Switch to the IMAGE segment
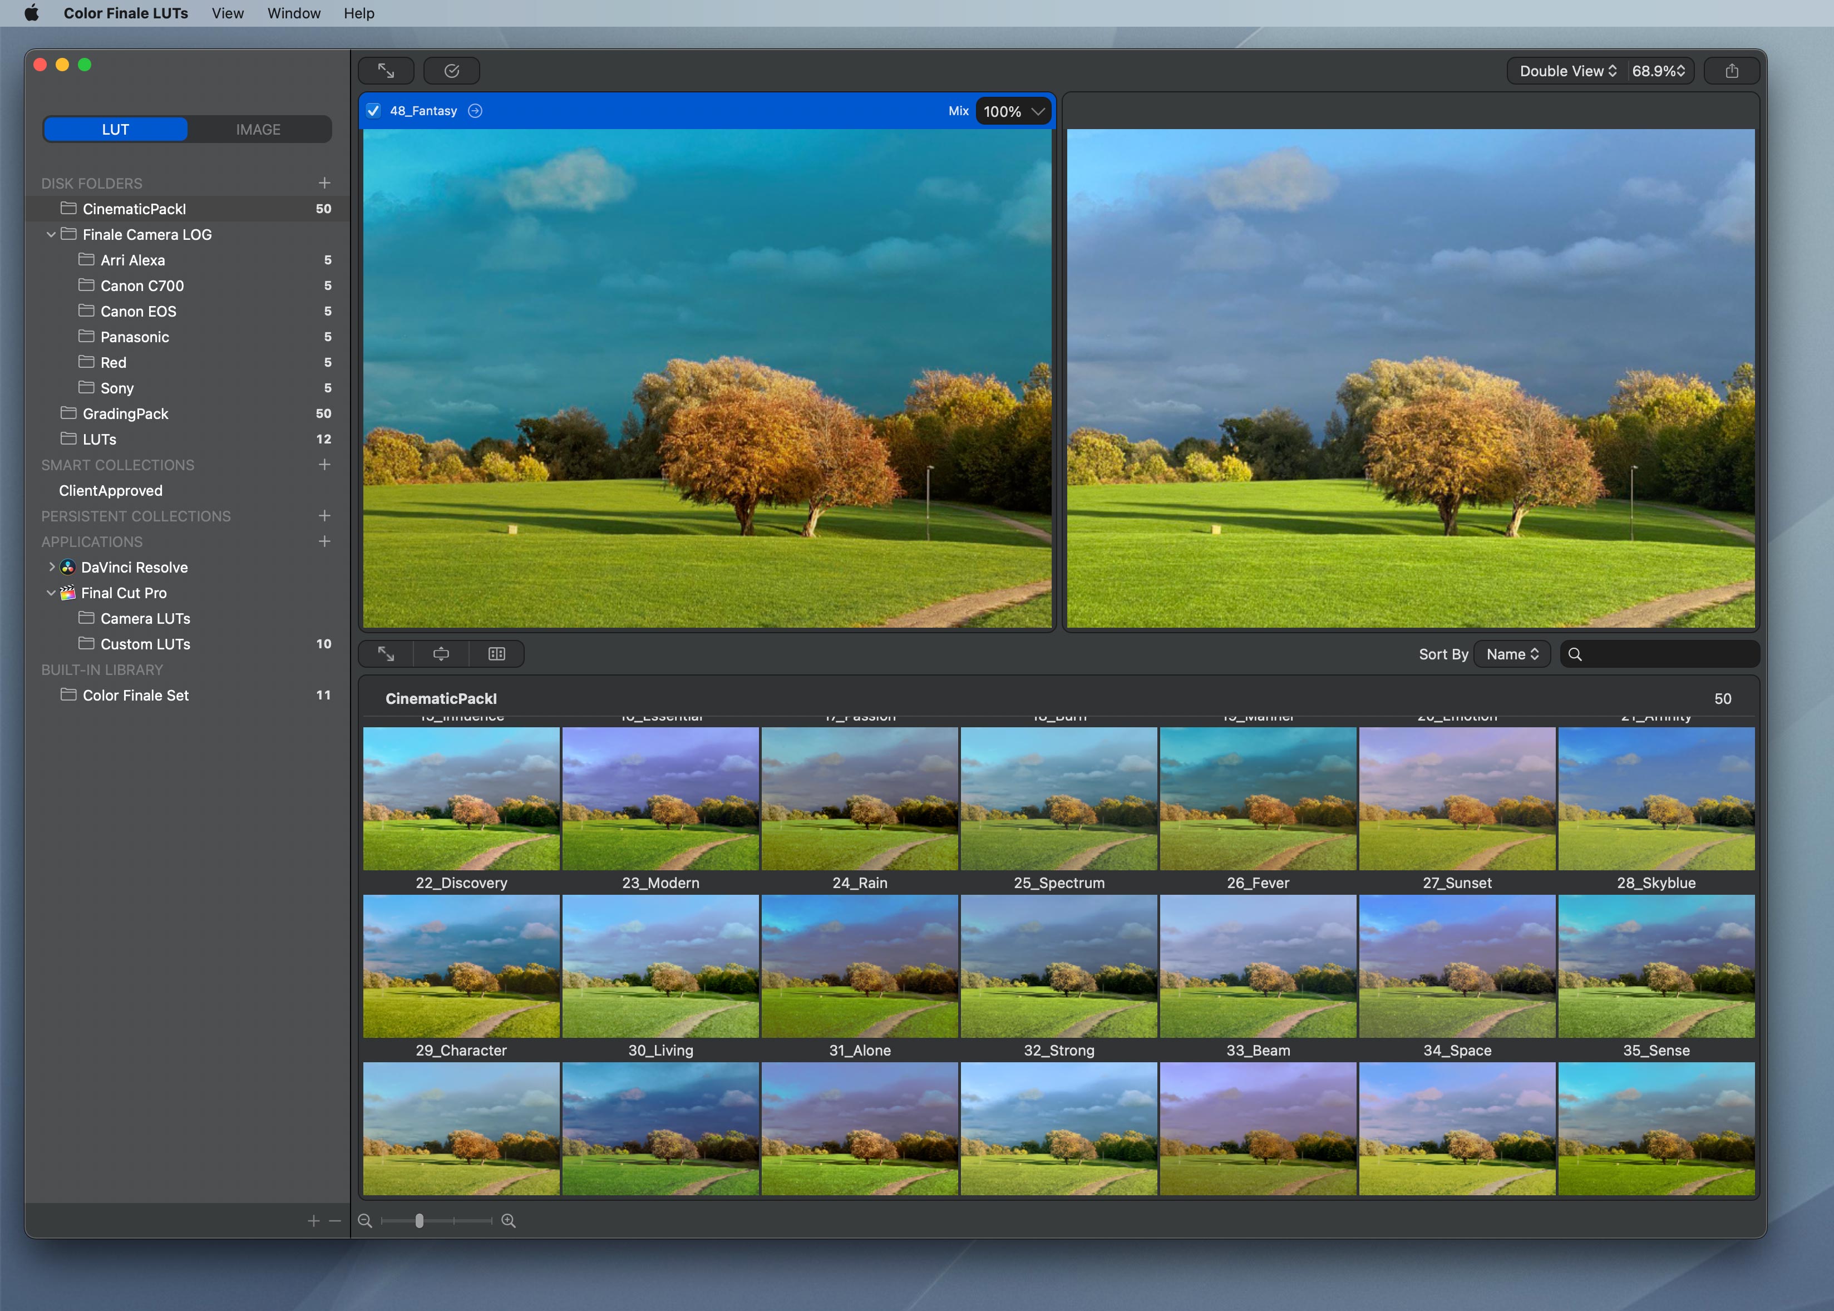The width and height of the screenshot is (1834, 1311). tap(258, 129)
